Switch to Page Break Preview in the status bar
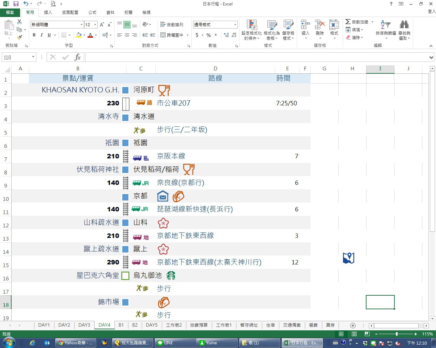 [367, 334]
